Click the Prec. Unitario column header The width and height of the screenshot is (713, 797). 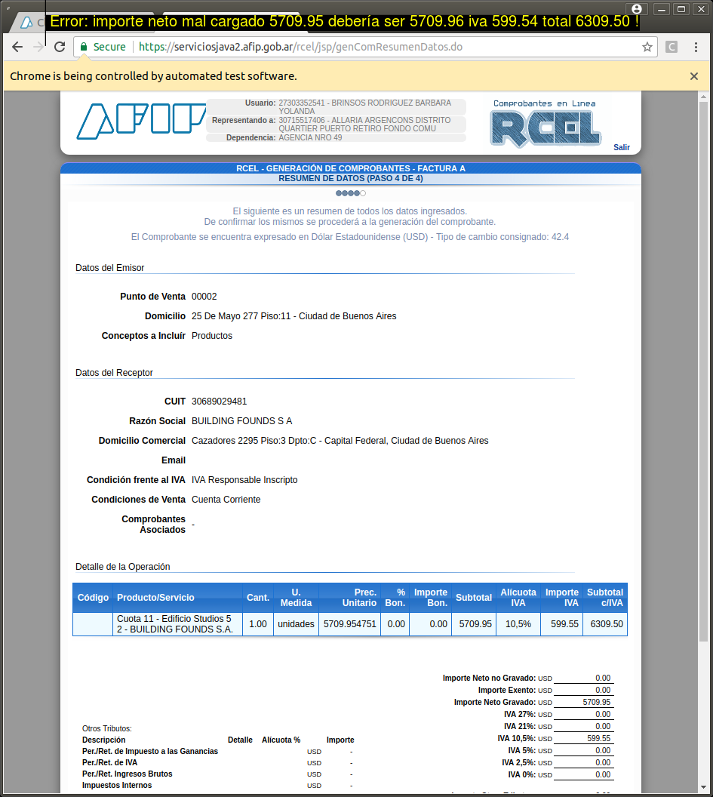tap(349, 598)
